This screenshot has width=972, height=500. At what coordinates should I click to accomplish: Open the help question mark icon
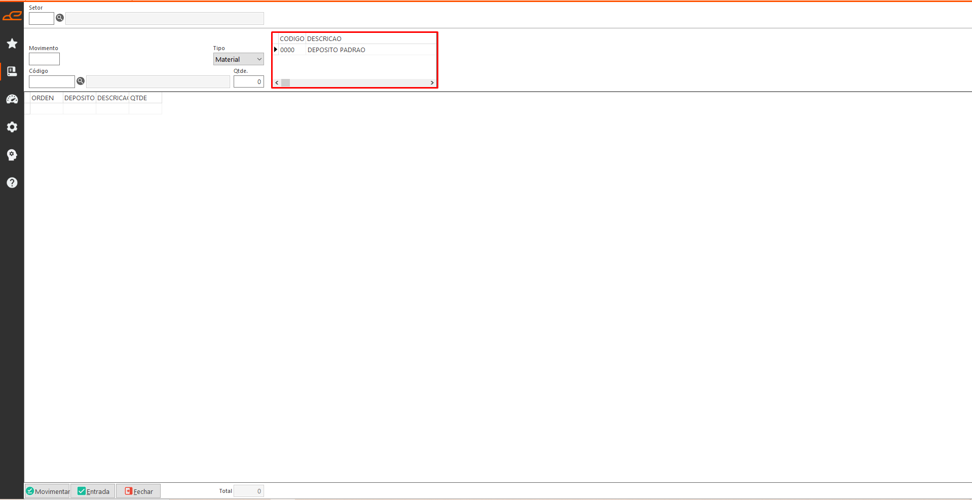pos(12,183)
